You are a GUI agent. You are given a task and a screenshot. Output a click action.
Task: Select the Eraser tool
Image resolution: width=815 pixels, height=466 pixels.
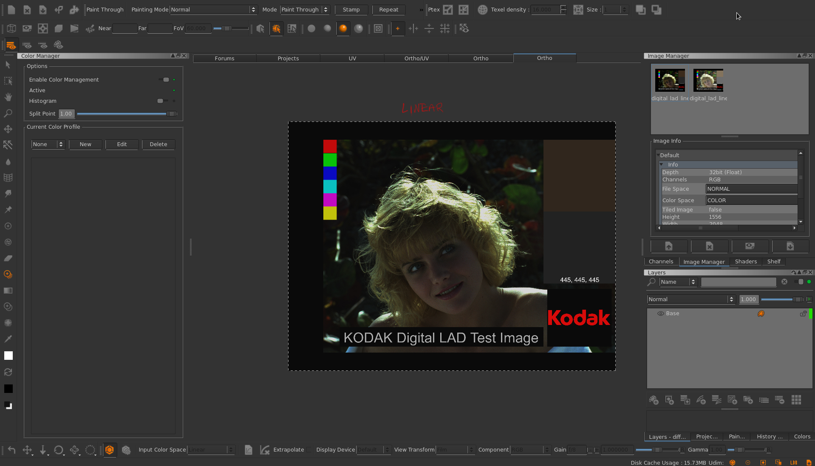click(8, 258)
